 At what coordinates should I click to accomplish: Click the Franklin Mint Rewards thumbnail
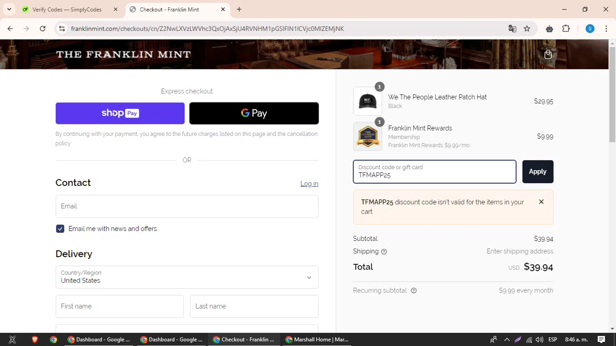pos(368,136)
